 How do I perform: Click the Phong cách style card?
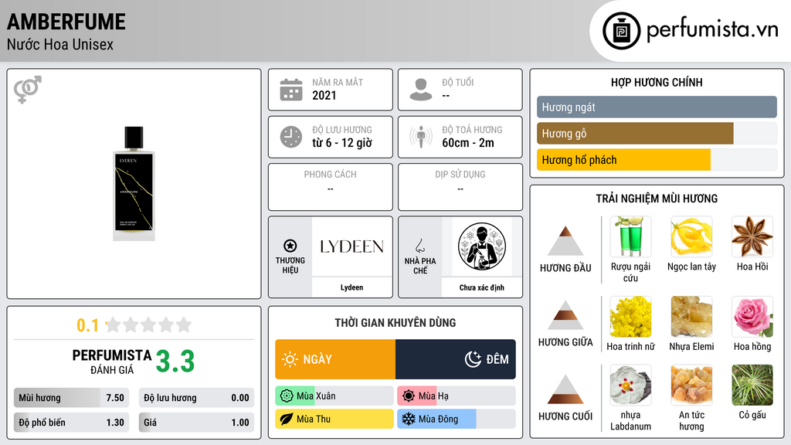[x=331, y=187]
